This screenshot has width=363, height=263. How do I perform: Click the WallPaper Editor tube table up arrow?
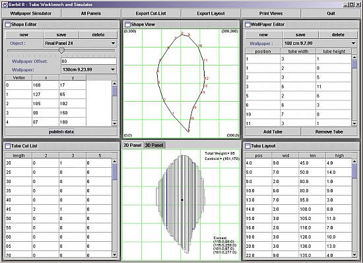[x=354, y=57]
